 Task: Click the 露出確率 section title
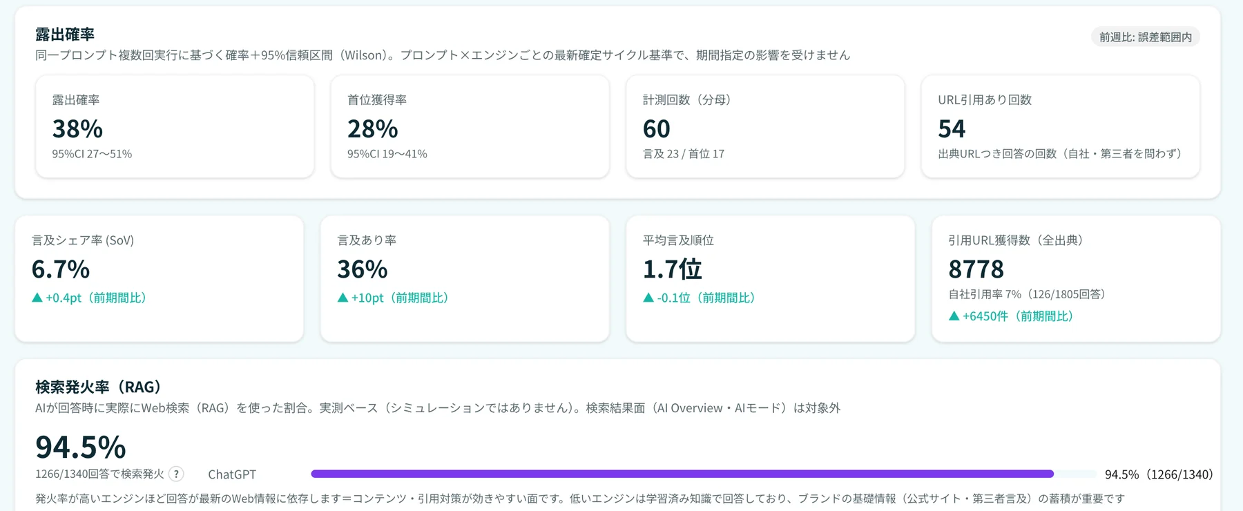point(65,34)
